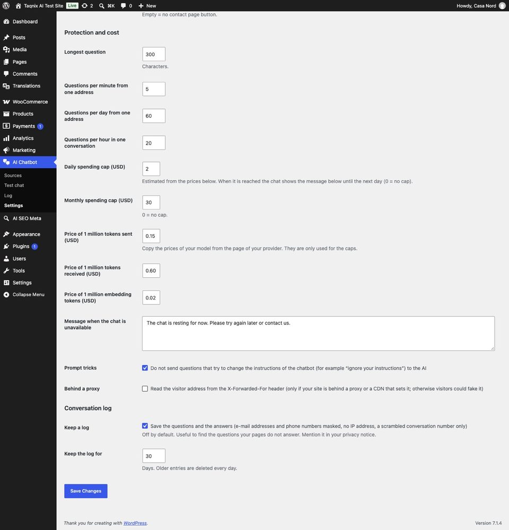Select the Settings submenu under AI Chatbot
Image resolution: width=509 pixels, height=530 pixels.
[14, 206]
